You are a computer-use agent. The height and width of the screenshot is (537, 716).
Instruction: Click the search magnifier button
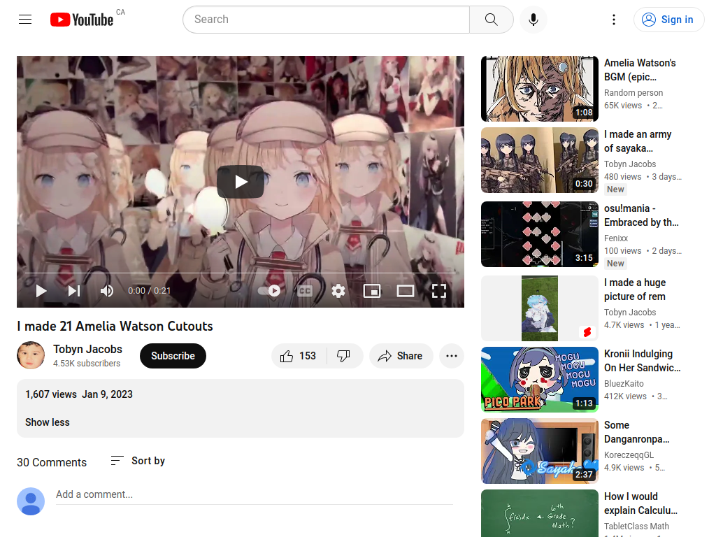pos(492,20)
